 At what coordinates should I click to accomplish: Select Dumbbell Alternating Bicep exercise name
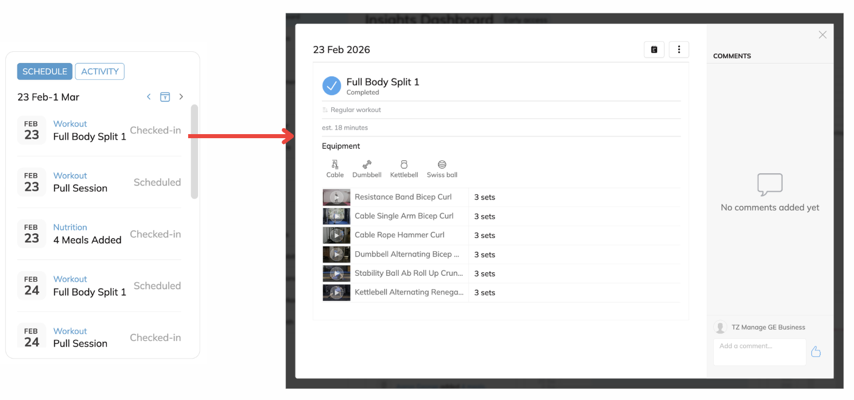[x=407, y=254]
